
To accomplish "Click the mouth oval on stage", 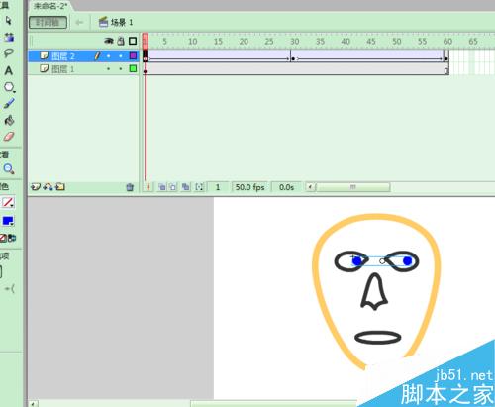I will coord(378,338).
